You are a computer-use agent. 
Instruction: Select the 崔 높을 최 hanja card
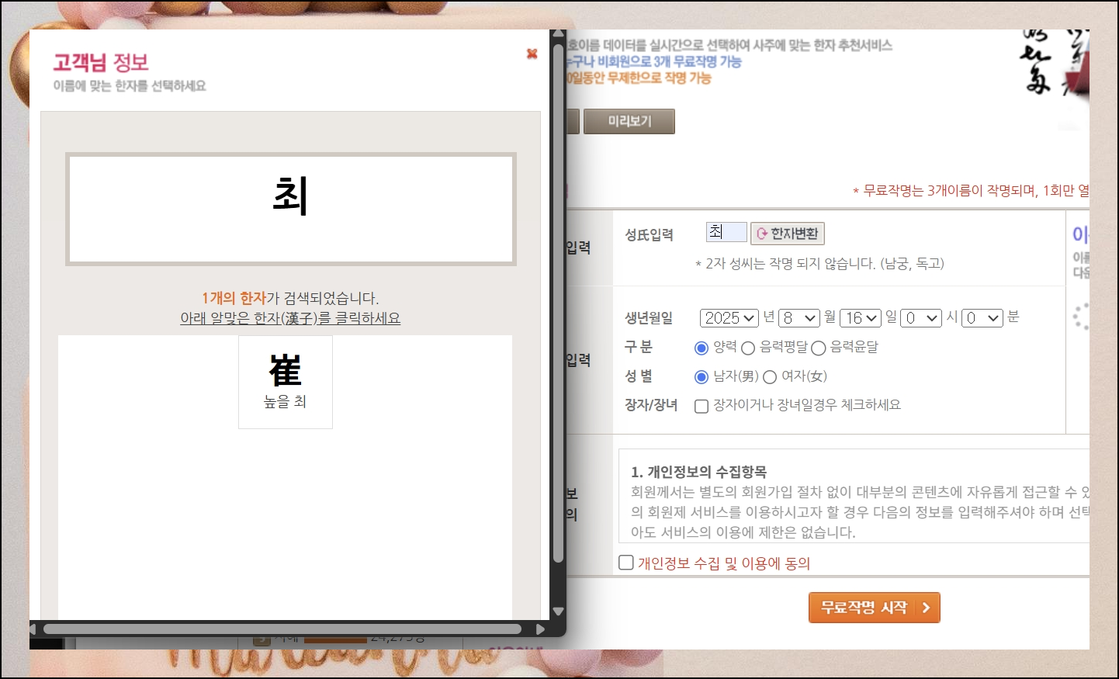[286, 382]
